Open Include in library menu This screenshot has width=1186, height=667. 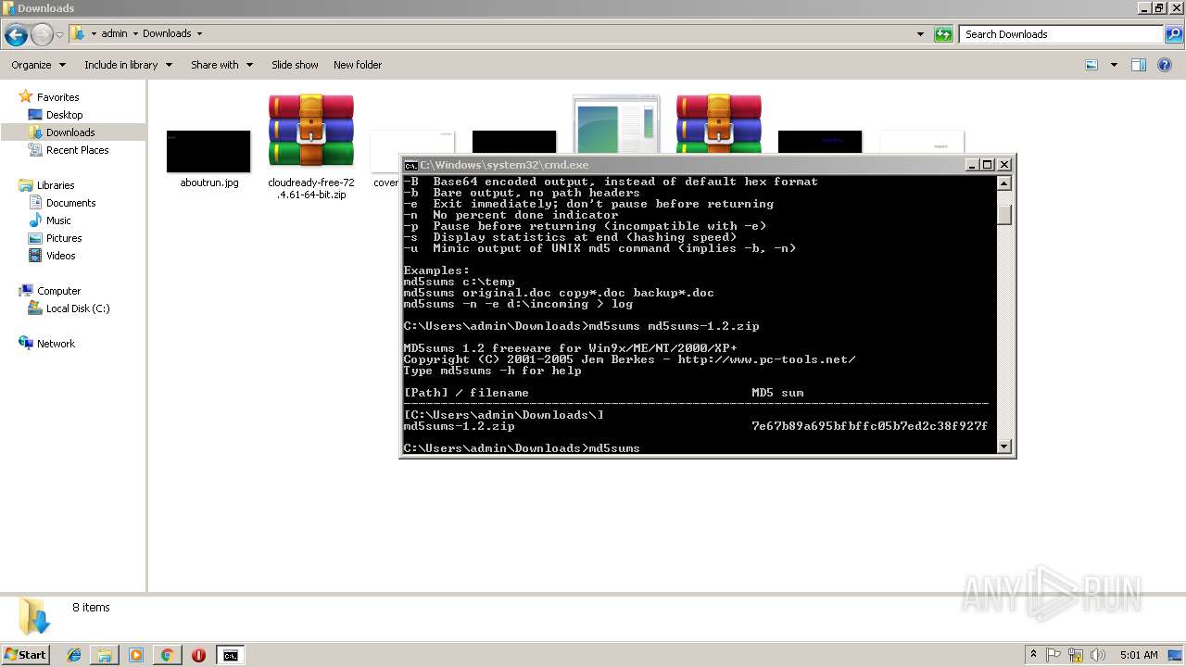click(x=128, y=65)
